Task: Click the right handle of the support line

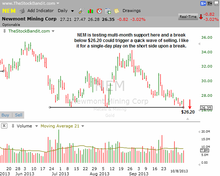Action: tap(183, 107)
